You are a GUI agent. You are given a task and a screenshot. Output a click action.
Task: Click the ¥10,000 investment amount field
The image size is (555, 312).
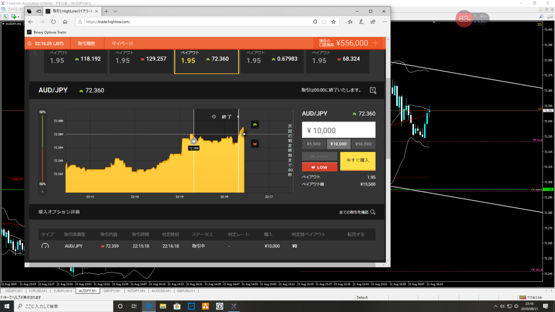point(339,130)
